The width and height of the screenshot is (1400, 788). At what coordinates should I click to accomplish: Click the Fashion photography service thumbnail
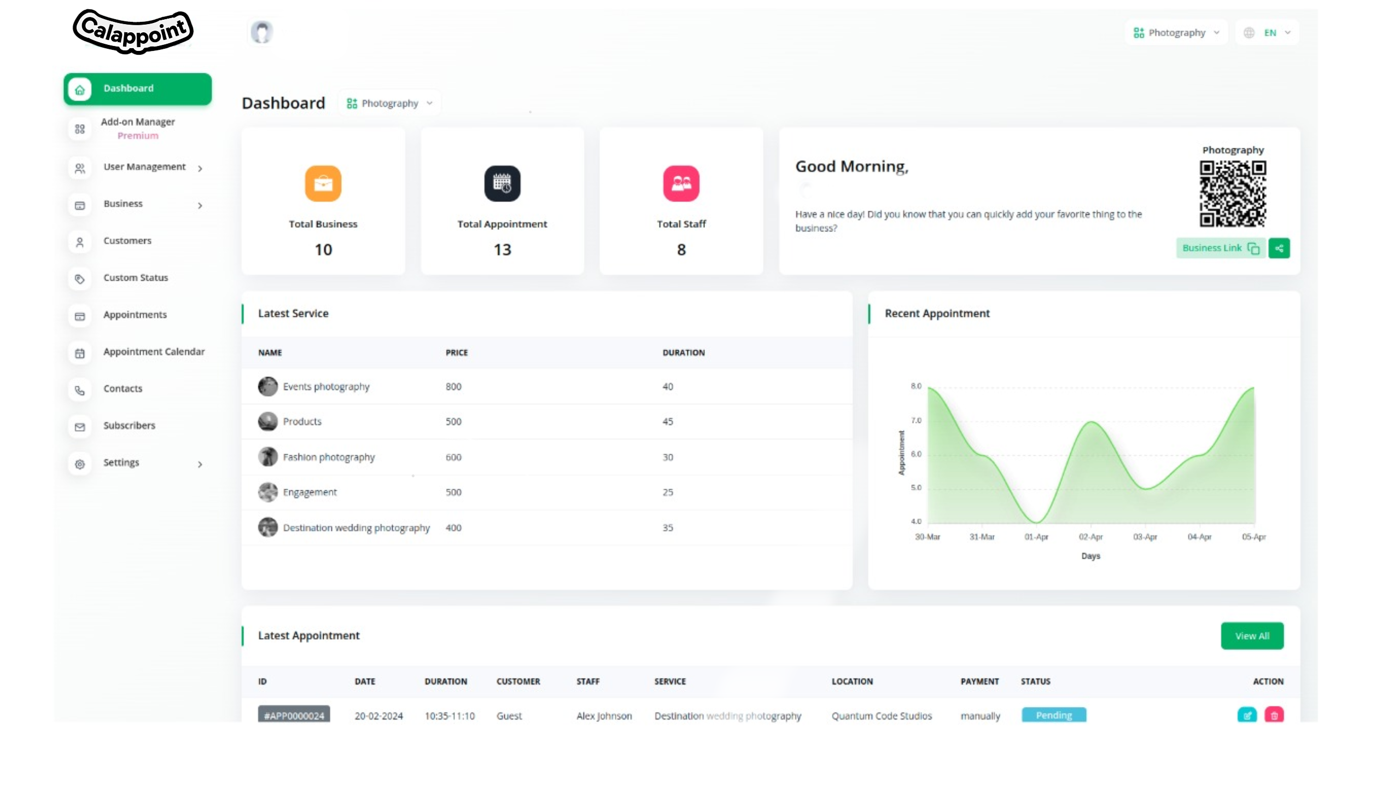(x=268, y=457)
